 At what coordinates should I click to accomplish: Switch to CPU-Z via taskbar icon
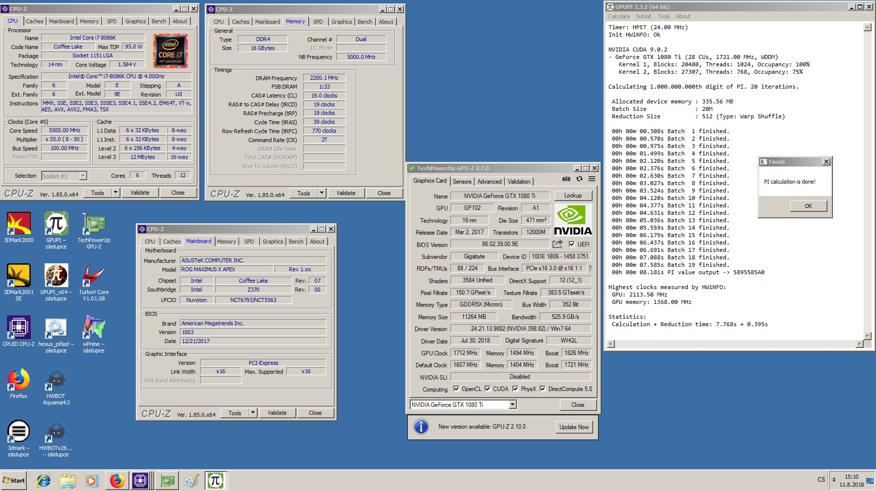pyautogui.click(x=141, y=481)
